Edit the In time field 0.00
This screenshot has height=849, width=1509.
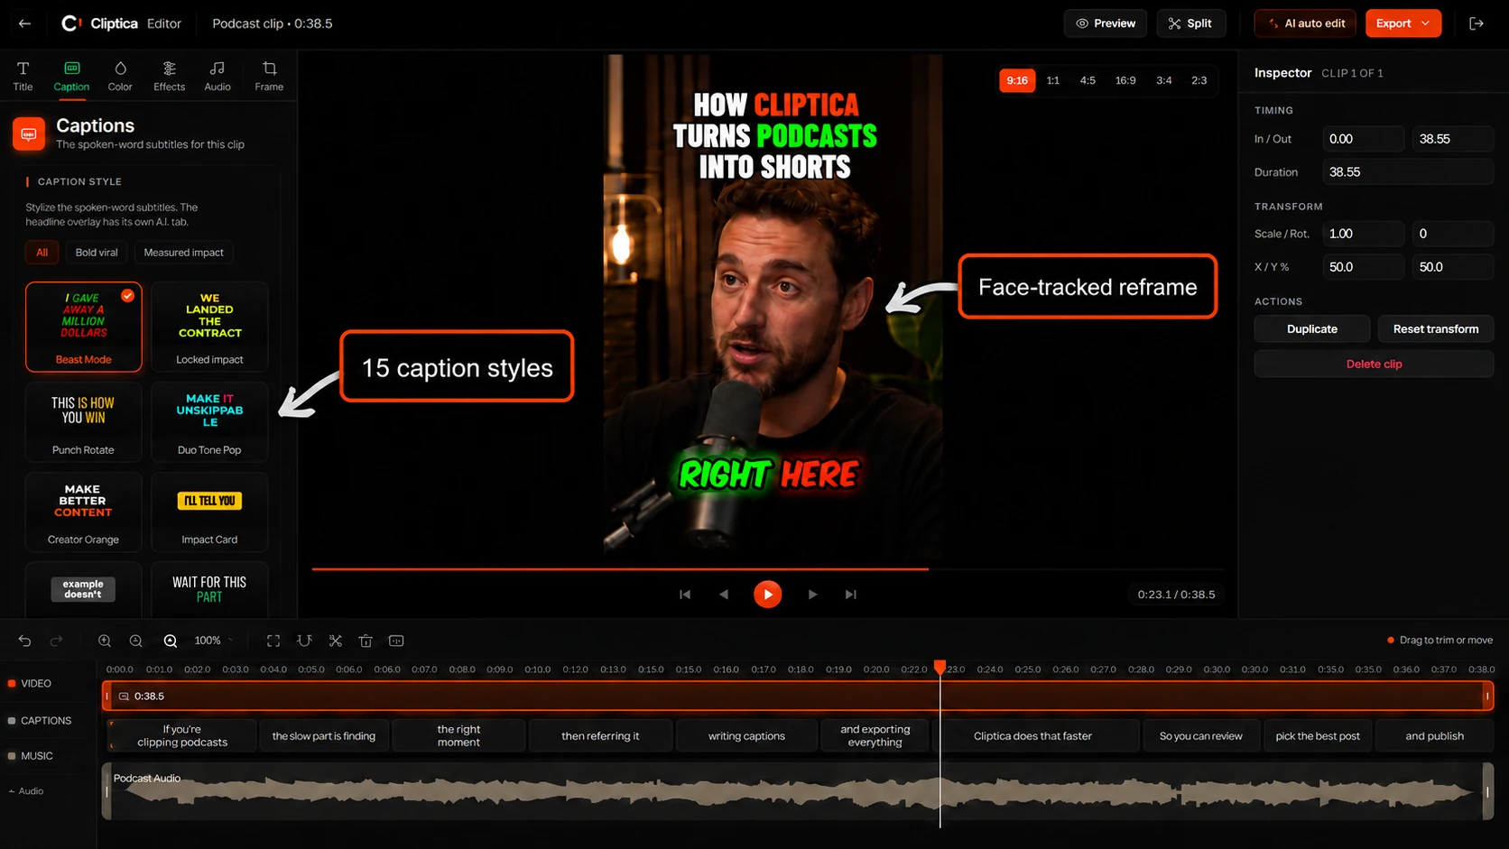[1363, 139]
